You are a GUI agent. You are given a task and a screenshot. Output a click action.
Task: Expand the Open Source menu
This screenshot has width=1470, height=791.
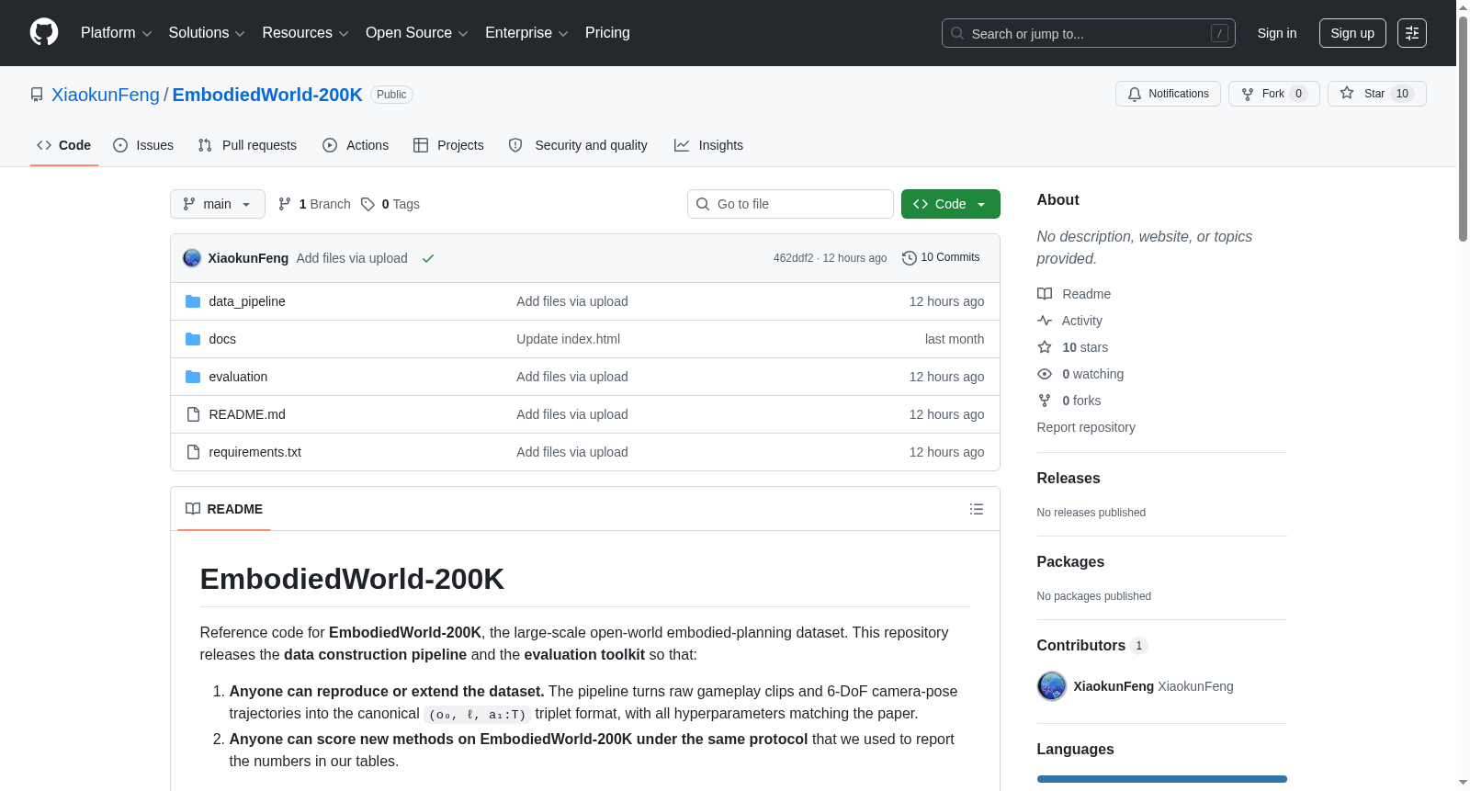tap(417, 33)
